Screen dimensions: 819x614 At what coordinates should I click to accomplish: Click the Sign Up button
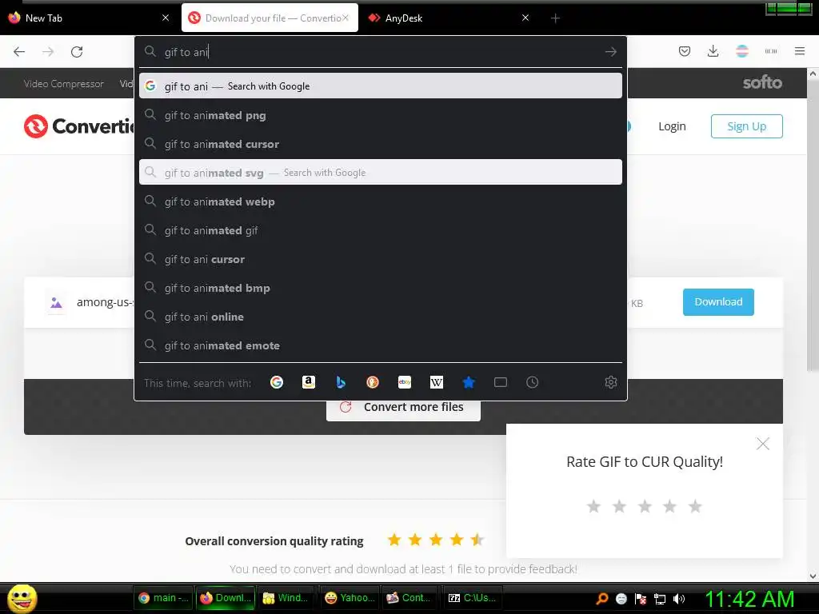point(746,126)
